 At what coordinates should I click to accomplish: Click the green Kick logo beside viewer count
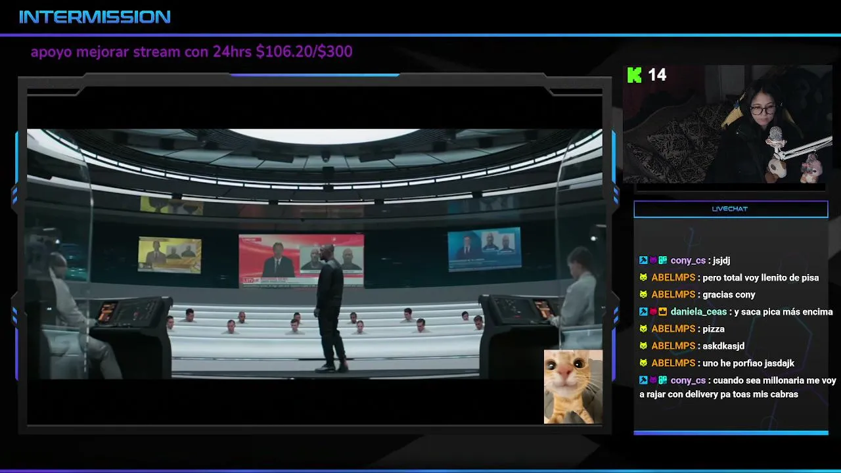coord(634,75)
